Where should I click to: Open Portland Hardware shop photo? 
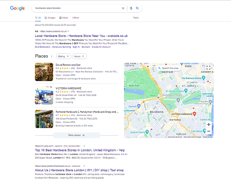(44, 119)
